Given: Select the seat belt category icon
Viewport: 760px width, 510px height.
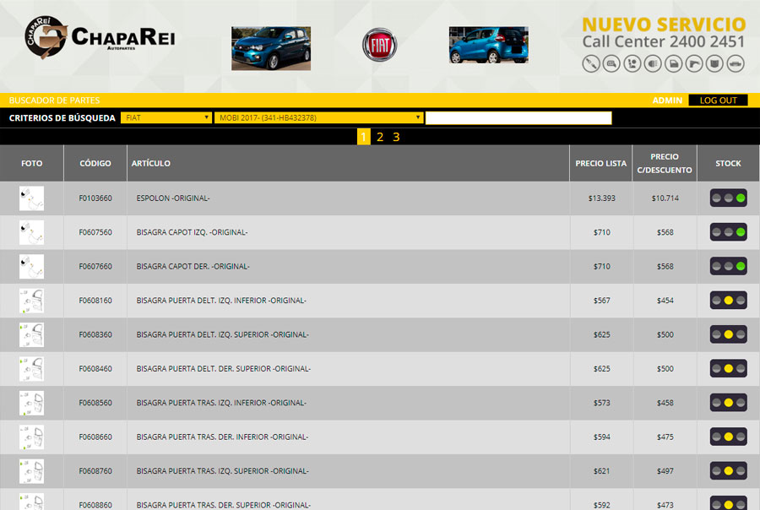Looking at the screenshot, I should tap(632, 63).
